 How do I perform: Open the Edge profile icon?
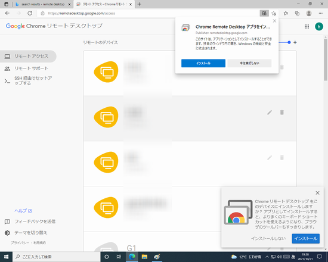click(x=309, y=13)
